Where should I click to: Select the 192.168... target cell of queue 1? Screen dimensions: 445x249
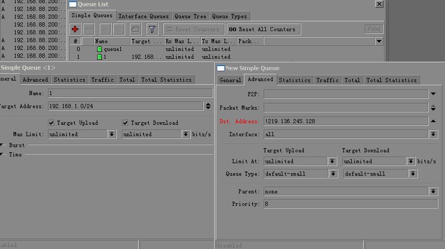click(x=147, y=57)
